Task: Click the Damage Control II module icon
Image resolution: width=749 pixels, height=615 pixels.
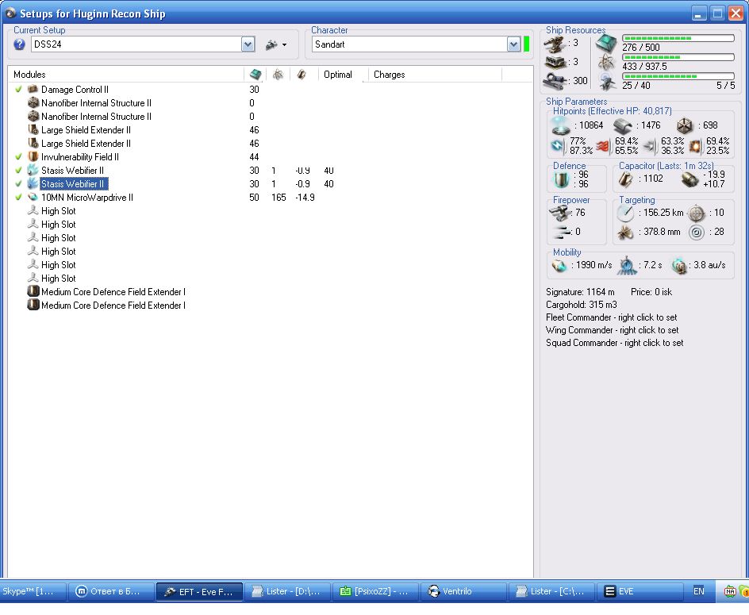Action: 33,90
